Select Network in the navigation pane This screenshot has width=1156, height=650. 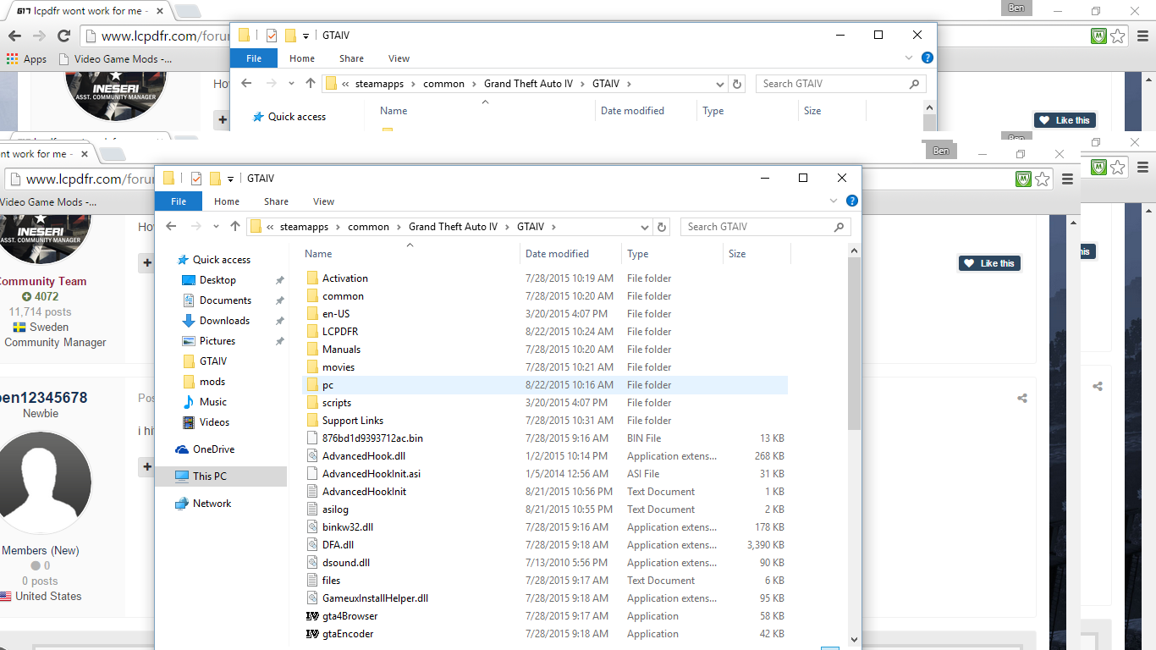pyautogui.click(x=212, y=504)
